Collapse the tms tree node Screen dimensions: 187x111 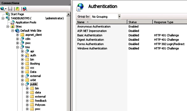pyautogui.click(x=18, y=47)
